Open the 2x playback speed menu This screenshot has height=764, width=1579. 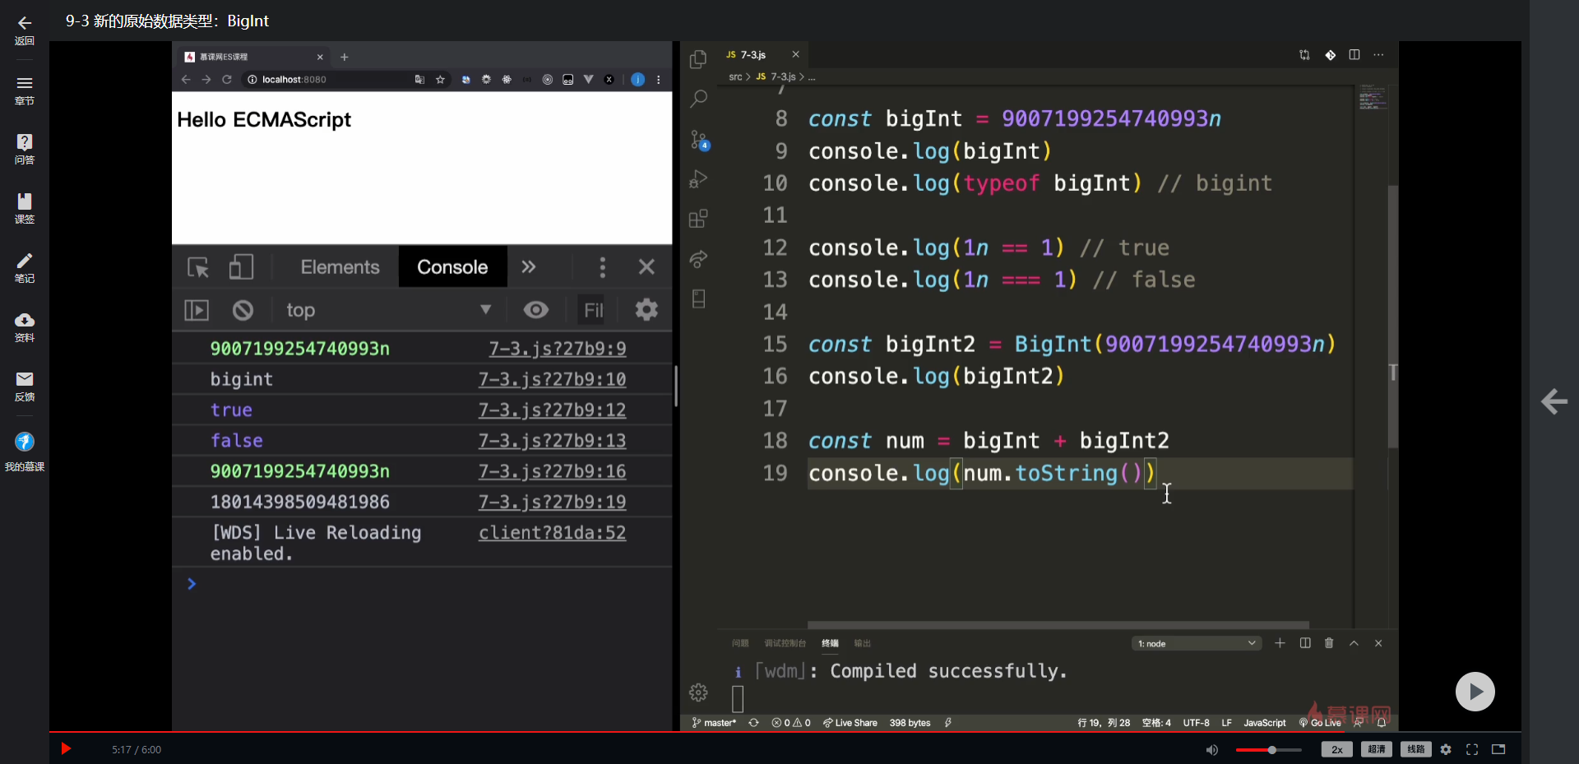point(1336,749)
